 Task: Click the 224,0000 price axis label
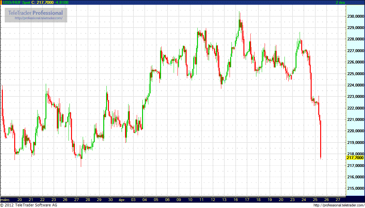tap(356, 85)
